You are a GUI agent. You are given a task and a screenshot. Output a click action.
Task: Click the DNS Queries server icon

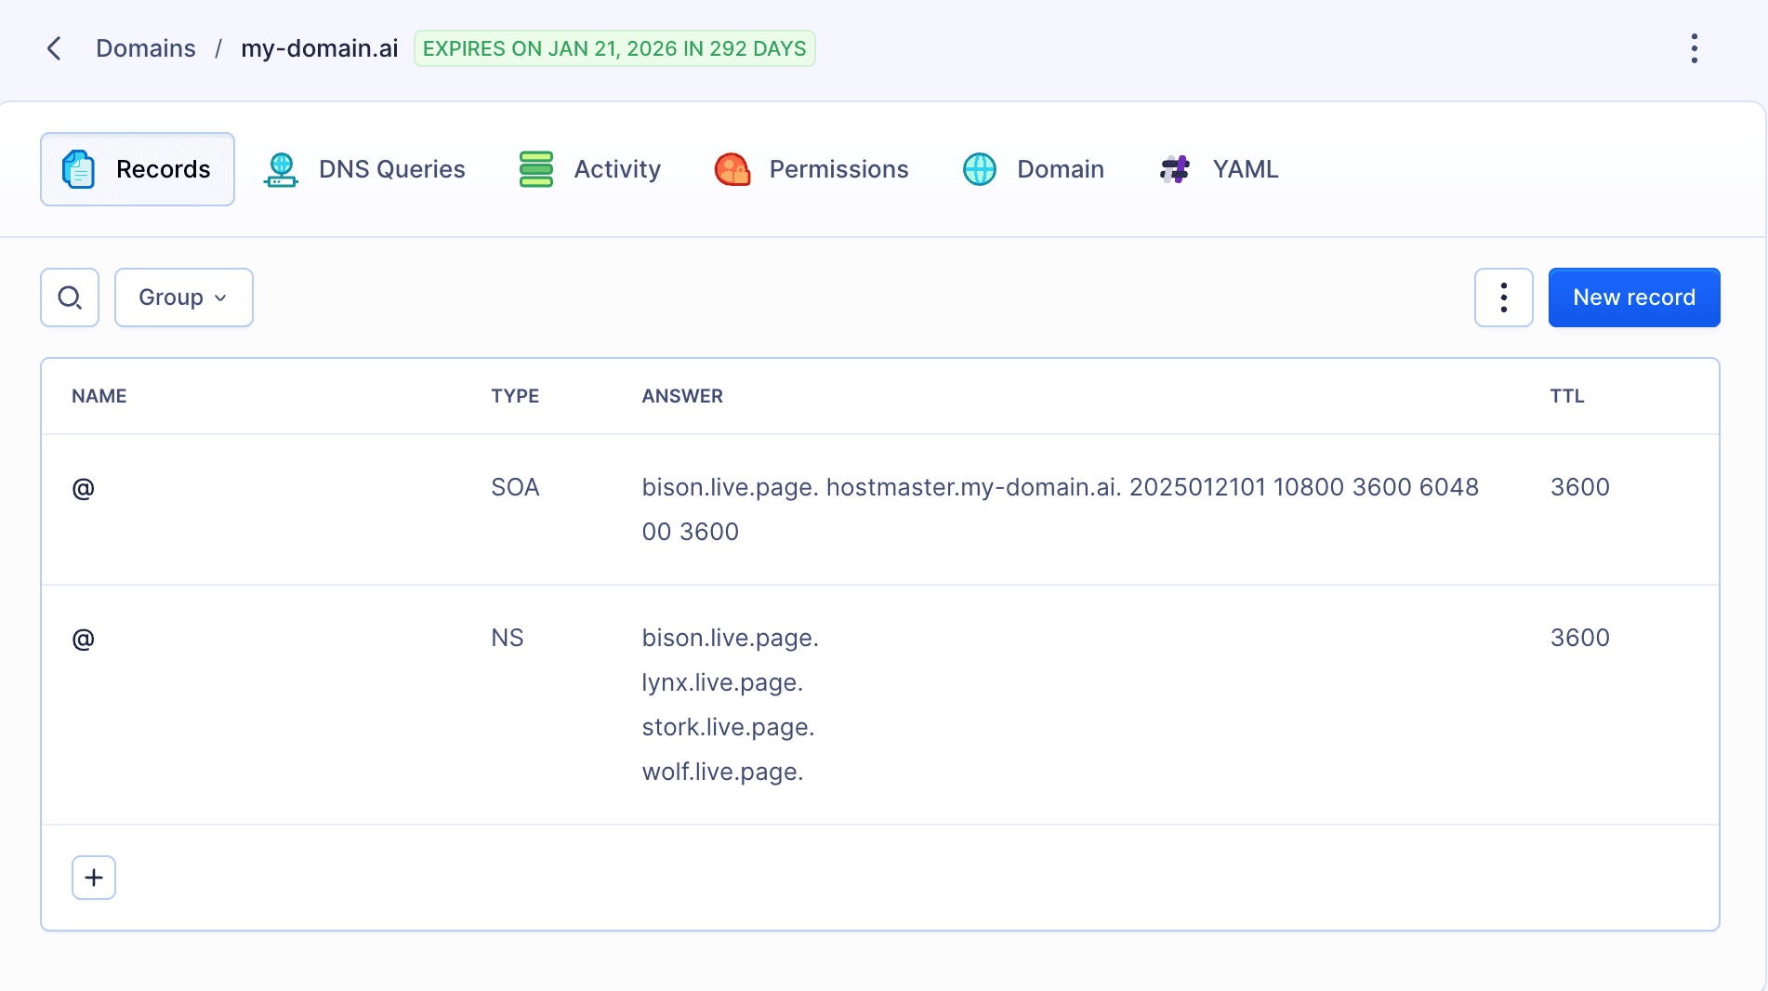pyautogui.click(x=281, y=169)
